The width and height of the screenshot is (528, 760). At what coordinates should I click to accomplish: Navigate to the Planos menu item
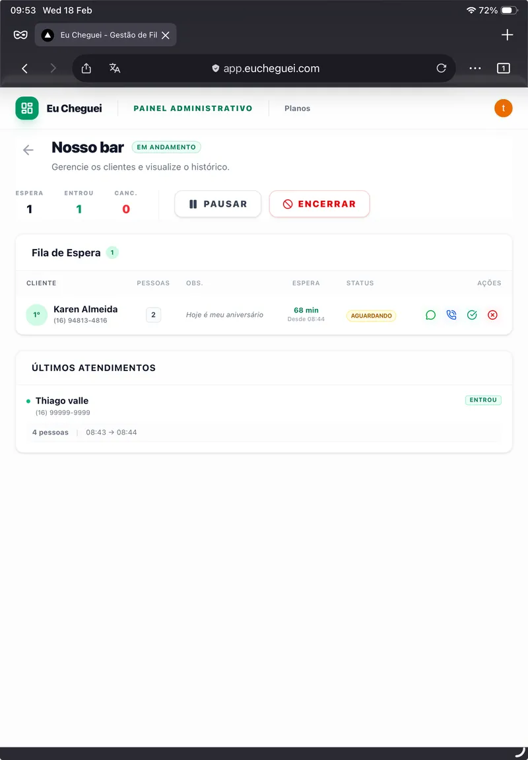coord(297,108)
